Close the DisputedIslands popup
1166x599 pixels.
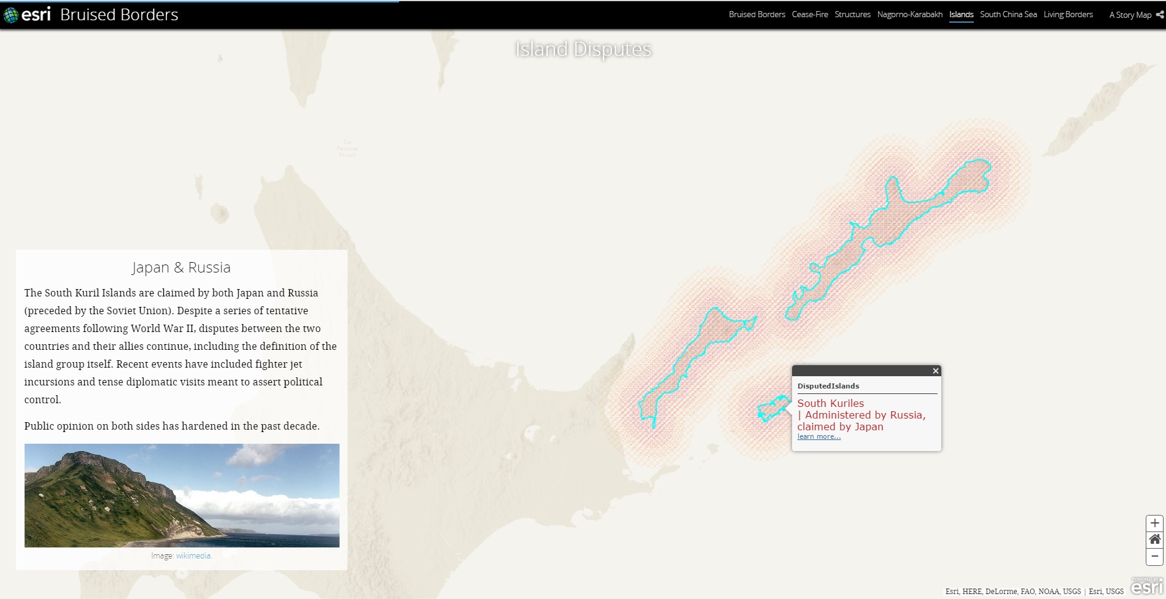click(x=935, y=371)
